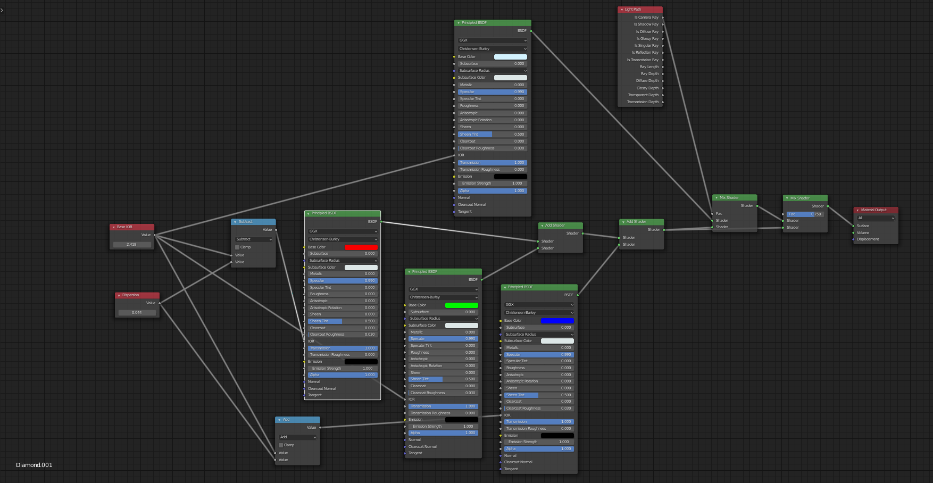Open the GGX distribution dropdown on the red BSDF

click(343, 231)
